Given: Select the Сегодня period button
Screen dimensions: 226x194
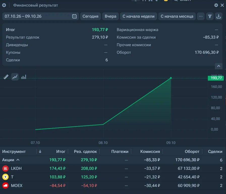Looking at the screenshot, I should point(90,16).
